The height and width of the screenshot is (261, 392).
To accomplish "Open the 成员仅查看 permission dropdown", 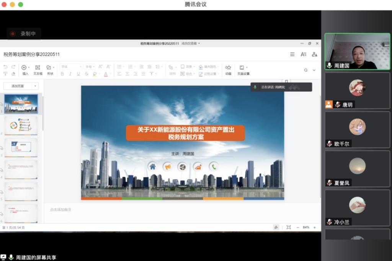I will 191,44.
